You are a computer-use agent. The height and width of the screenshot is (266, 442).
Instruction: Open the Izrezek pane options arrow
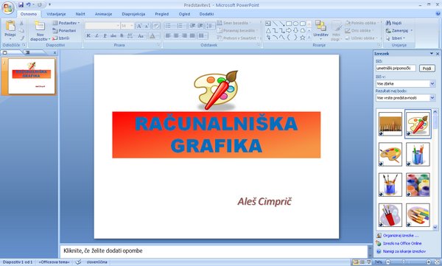pyautogui.click(x=431, y=53)
